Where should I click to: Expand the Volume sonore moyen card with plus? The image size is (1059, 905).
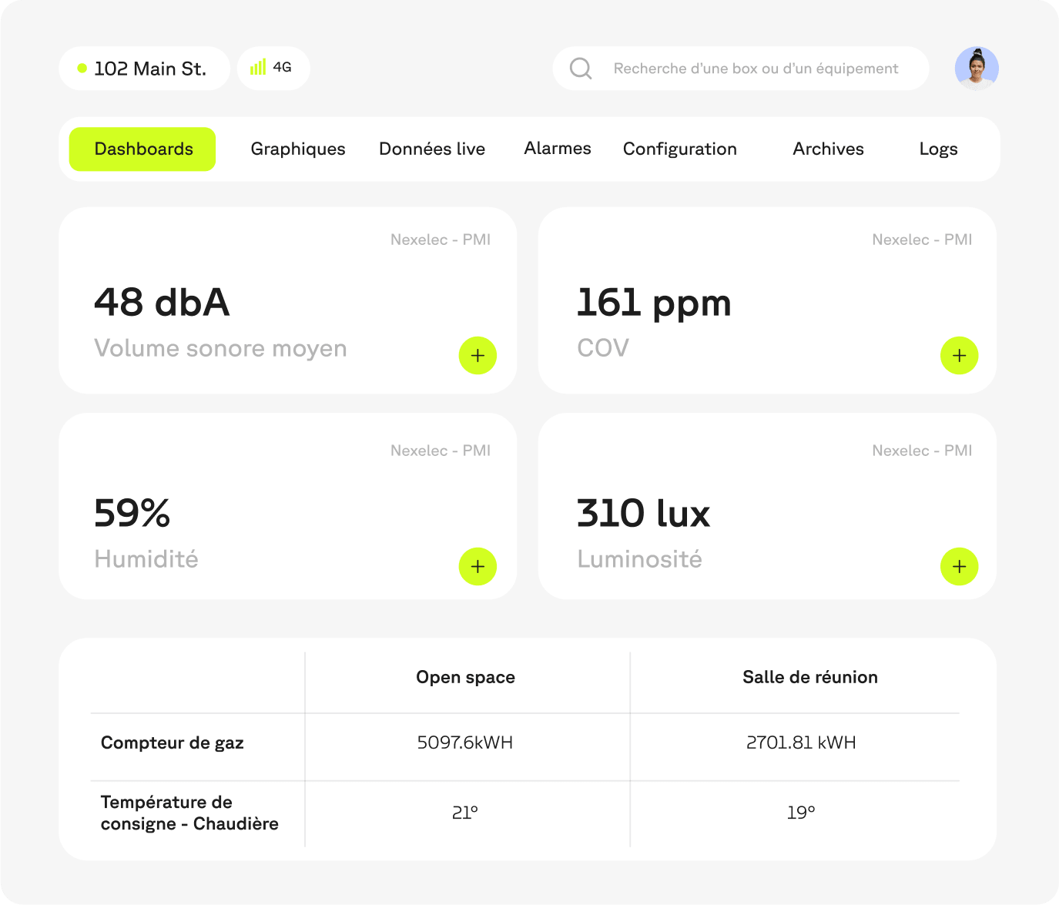pyautogui.click(x=478, y=356)
